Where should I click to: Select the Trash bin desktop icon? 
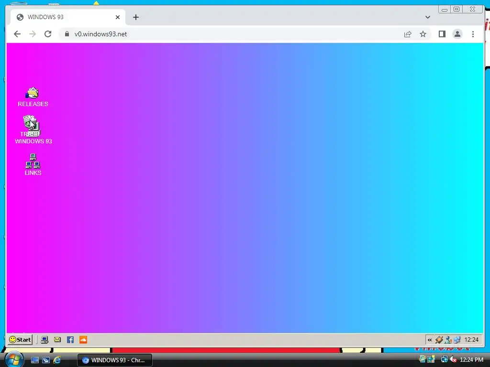(x=30, y=122)
